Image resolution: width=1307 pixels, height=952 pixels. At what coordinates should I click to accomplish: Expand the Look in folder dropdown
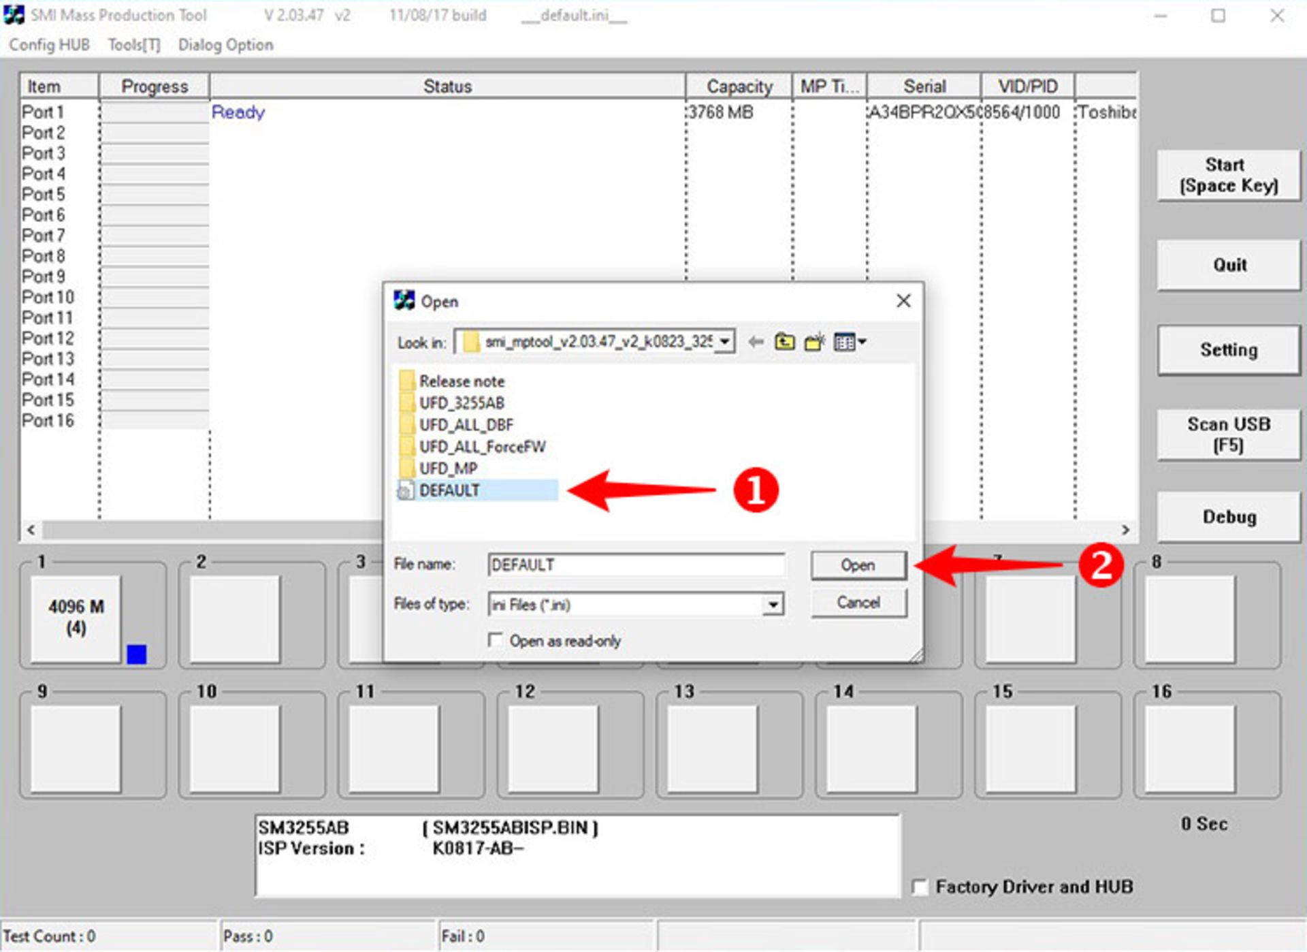726,341
